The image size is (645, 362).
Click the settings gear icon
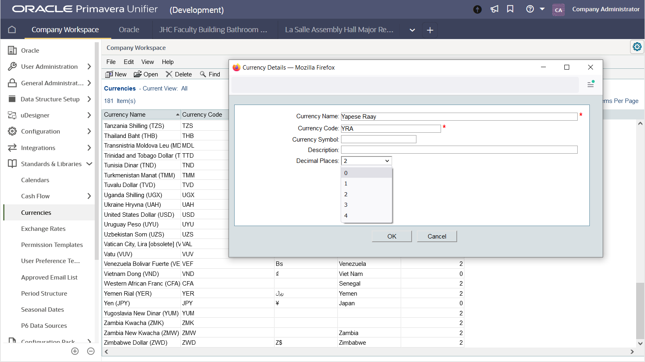coord(637,47)
